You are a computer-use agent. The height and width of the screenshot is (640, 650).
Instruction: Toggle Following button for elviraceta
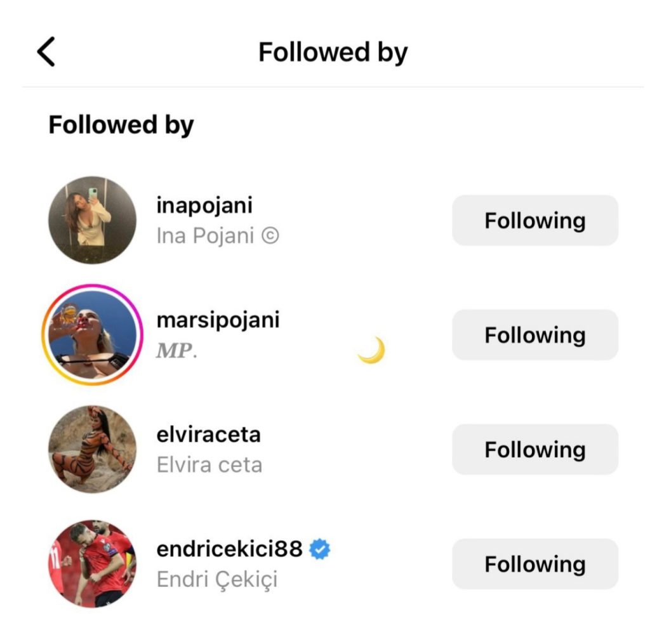click(x=534, y=449)
